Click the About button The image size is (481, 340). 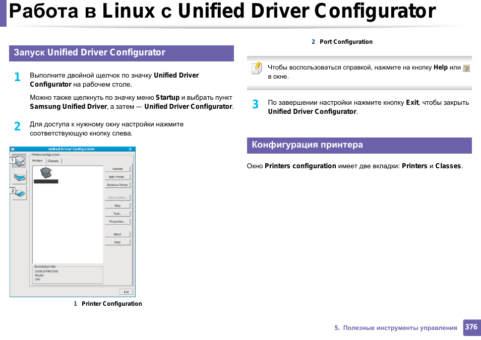[x=117, y=234]
